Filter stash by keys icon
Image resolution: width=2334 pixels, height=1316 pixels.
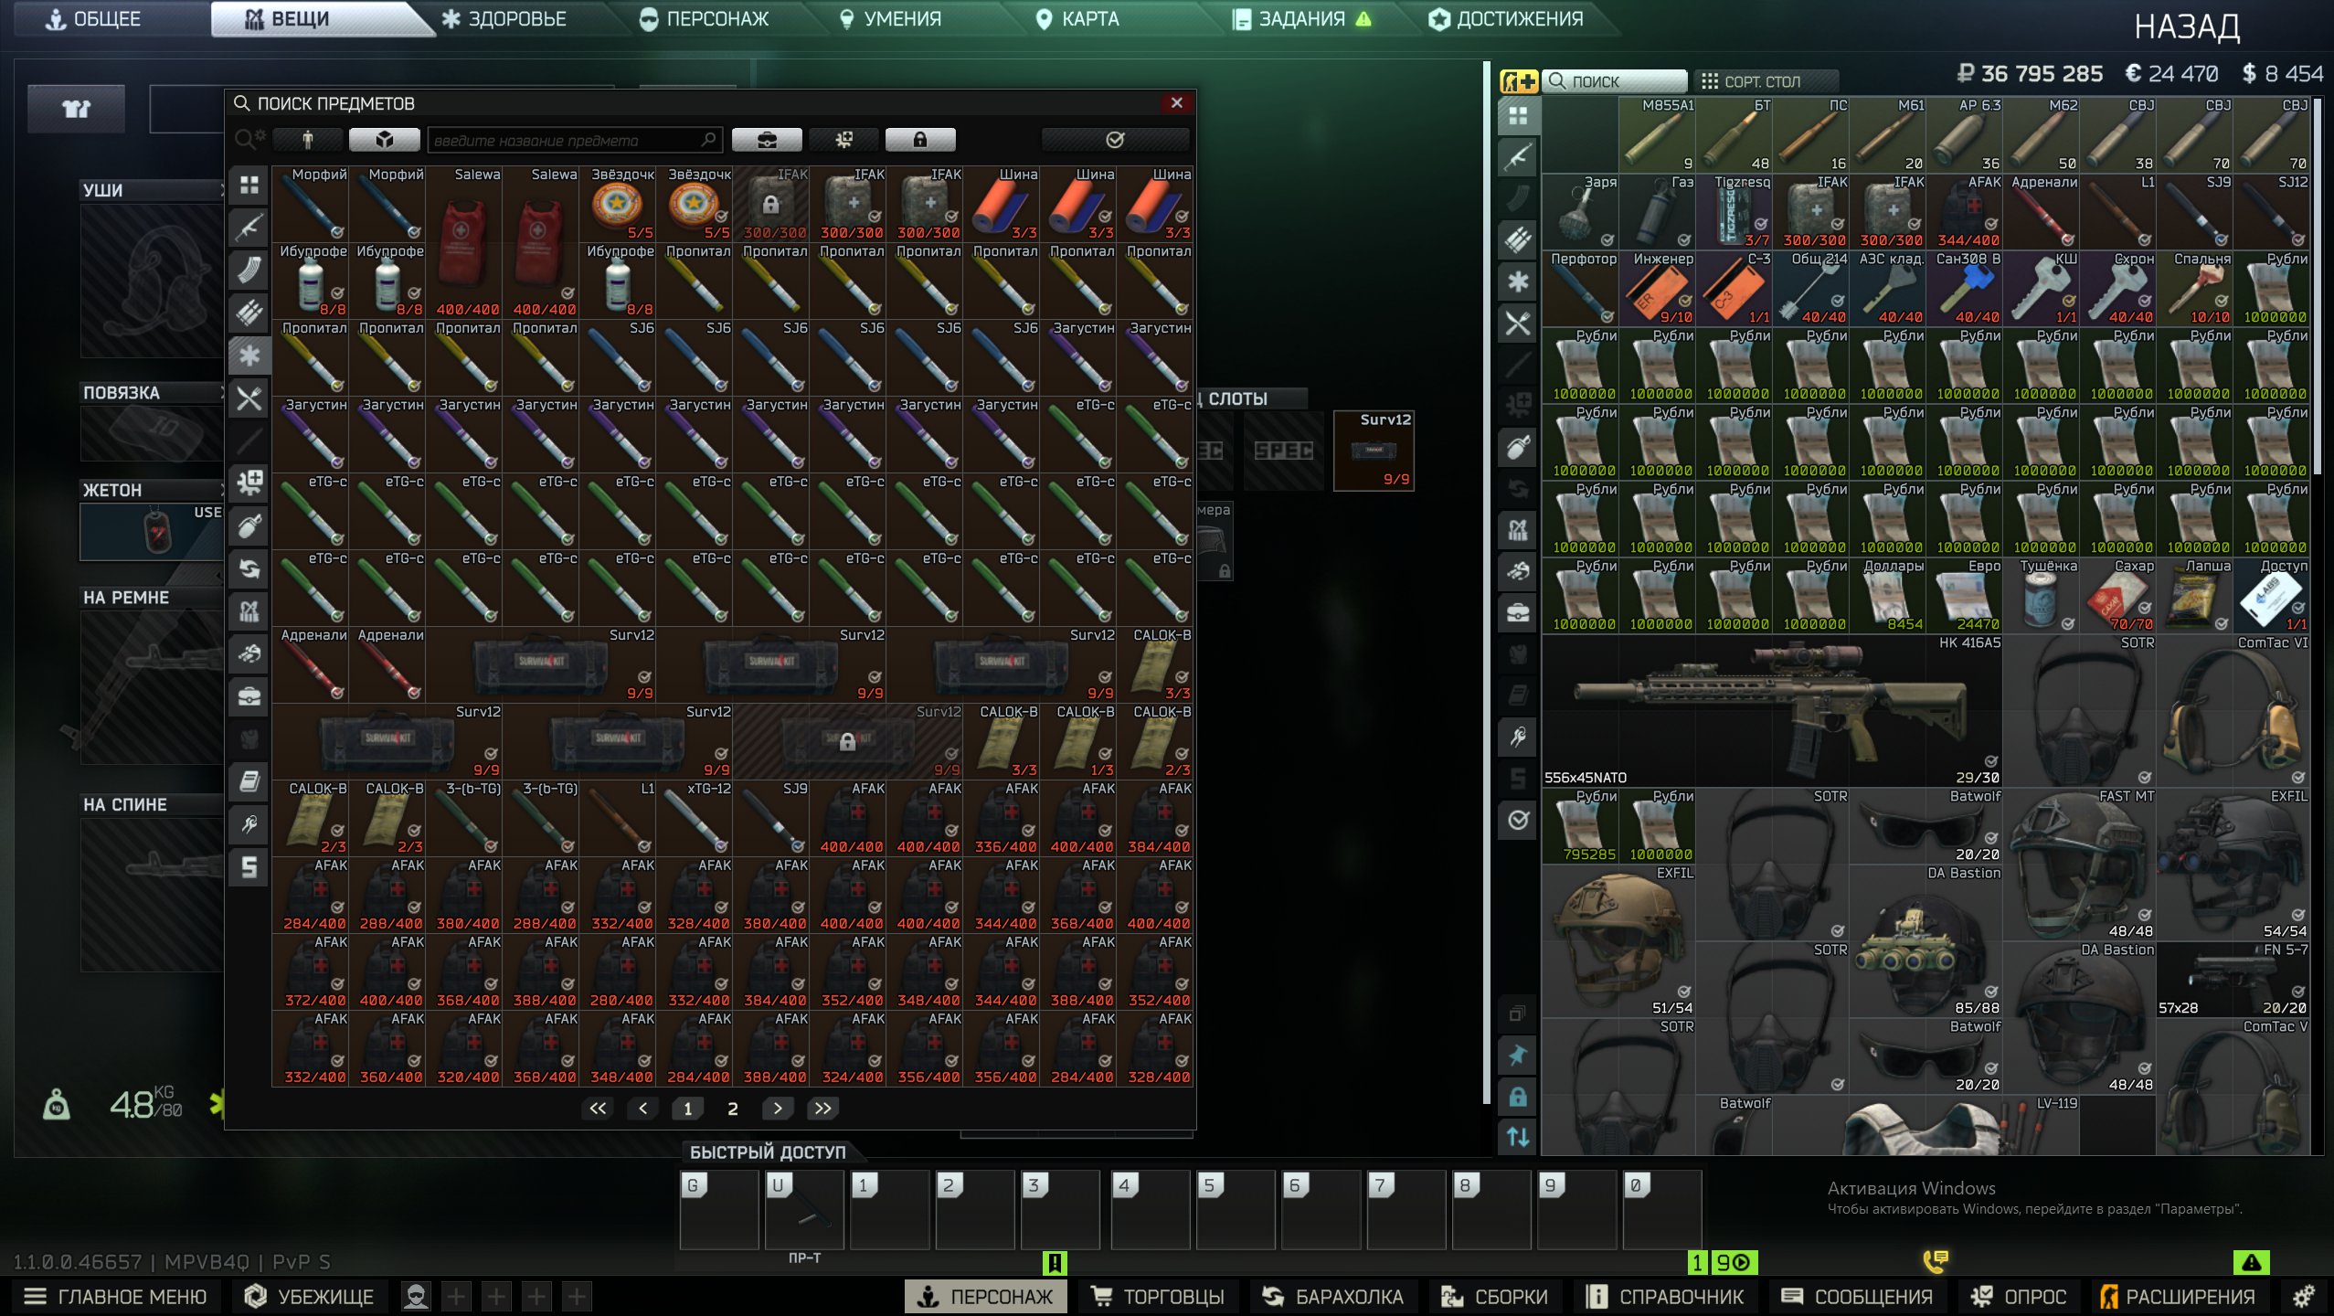click(1518, 737)
